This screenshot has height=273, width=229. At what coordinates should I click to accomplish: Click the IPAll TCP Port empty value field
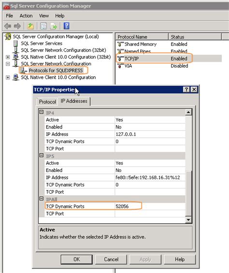click(x=150, y=214)
